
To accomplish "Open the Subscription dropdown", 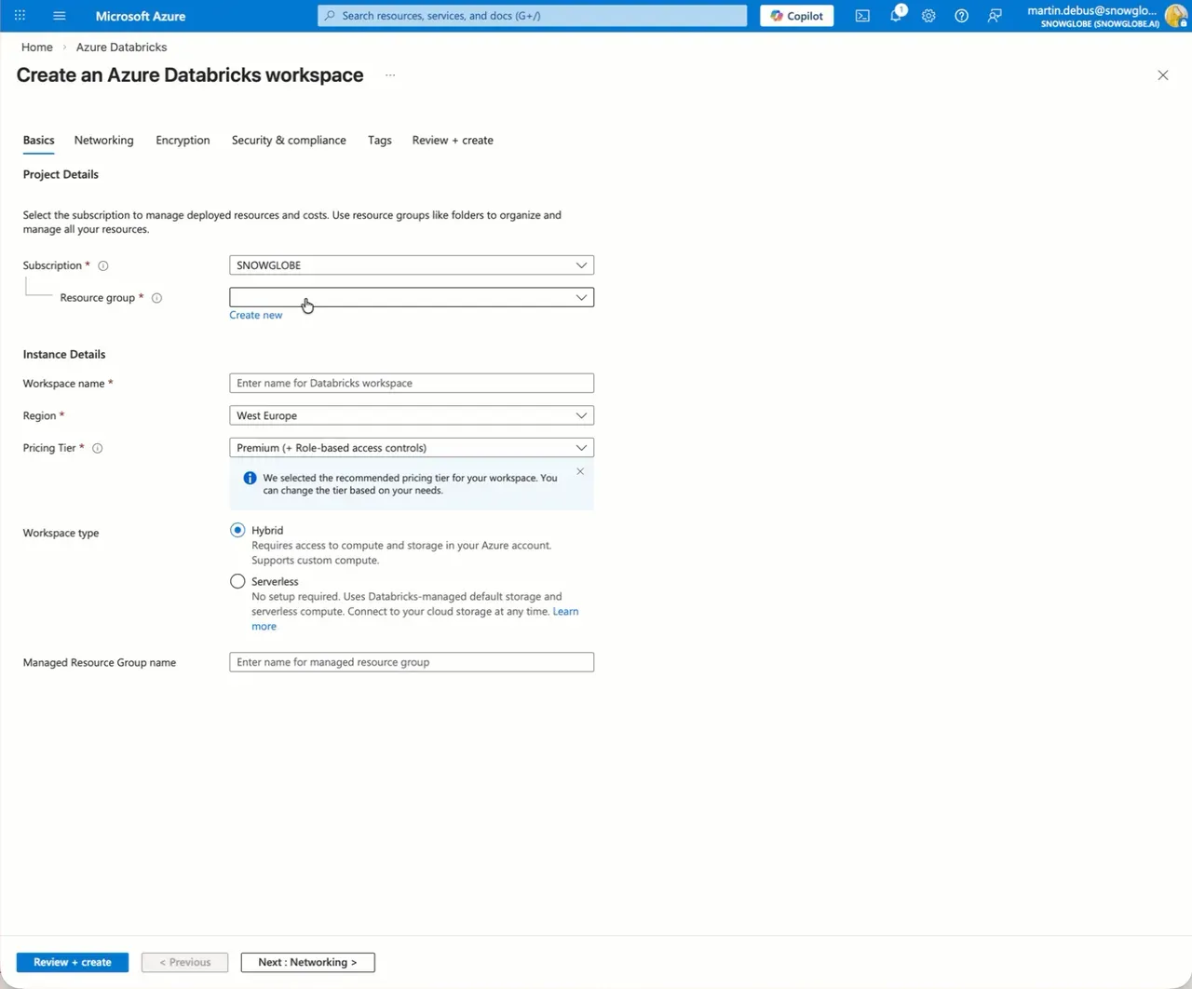I will (412, 265).
